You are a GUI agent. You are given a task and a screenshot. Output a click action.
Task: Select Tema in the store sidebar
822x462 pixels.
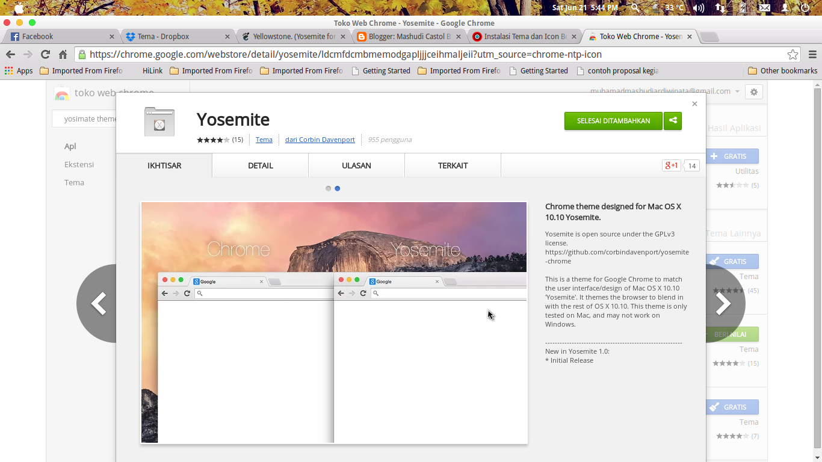[x=75, y=182]
